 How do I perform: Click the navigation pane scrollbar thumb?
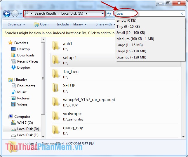pos(43,78)
